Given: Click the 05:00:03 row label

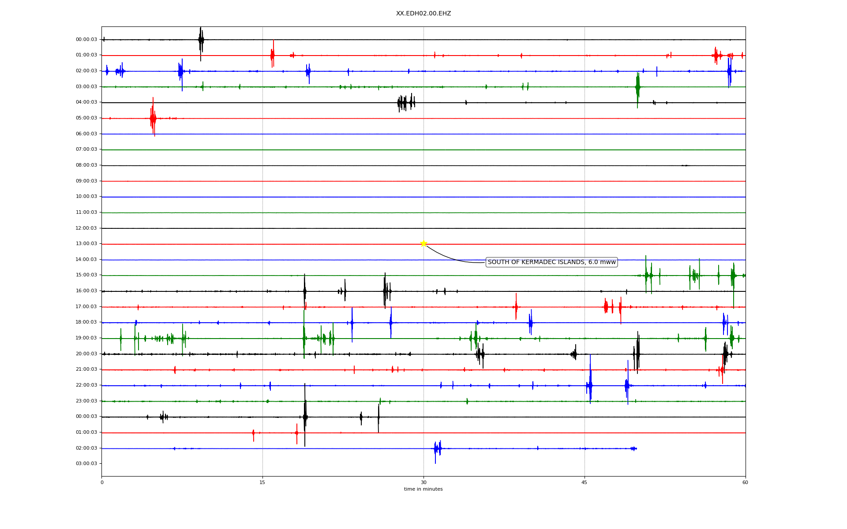Looking at the screenshot, I should point(86,118).
